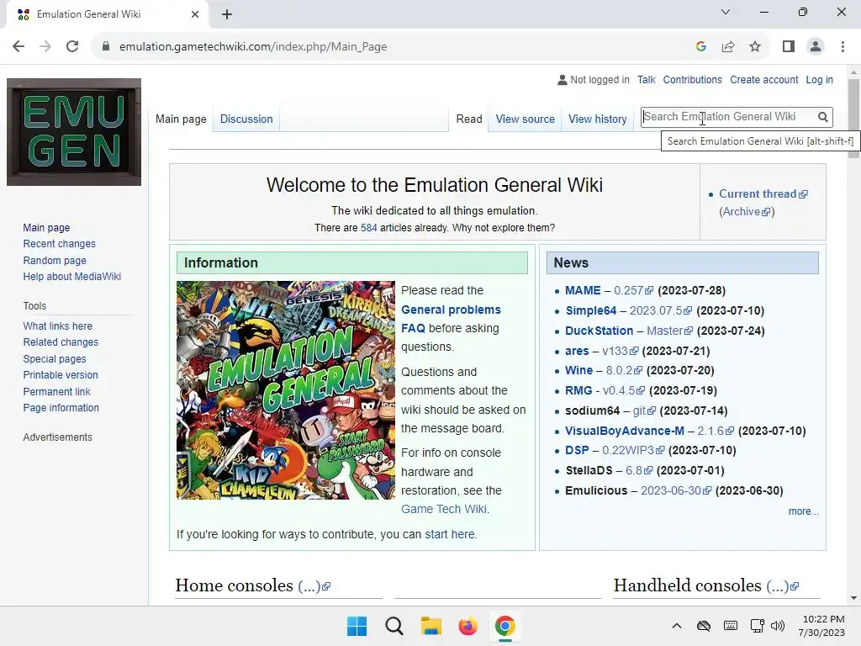Click the Log in link
The image size is (861, 646).
click(x=819, y=80)
